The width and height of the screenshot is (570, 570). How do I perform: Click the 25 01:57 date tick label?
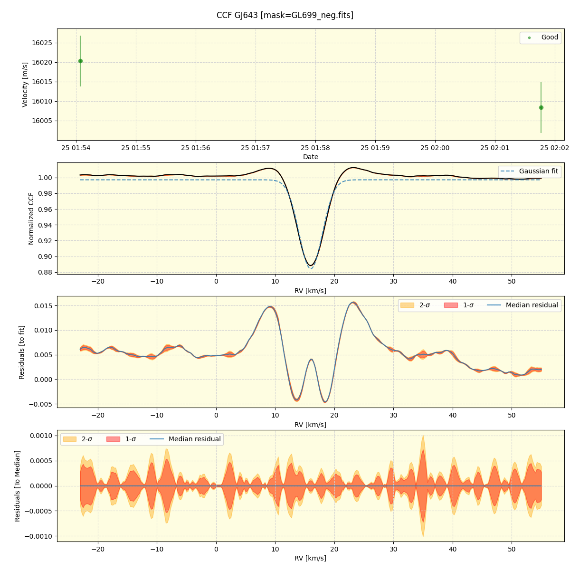(x=256, y=148)
